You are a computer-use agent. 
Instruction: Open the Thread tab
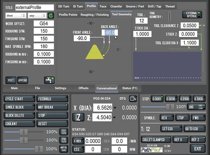point(170,7)
